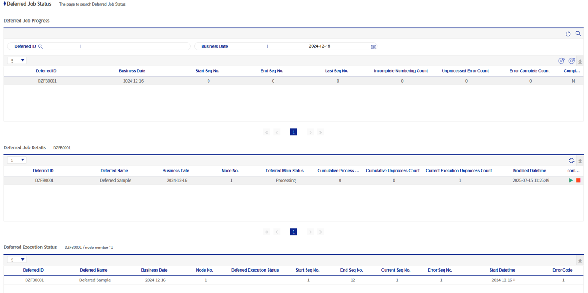This screenshot has height=293, width=588.
Task: Select the DZFB0001 row in Deferred Job Progress
Action: [186, 81]
